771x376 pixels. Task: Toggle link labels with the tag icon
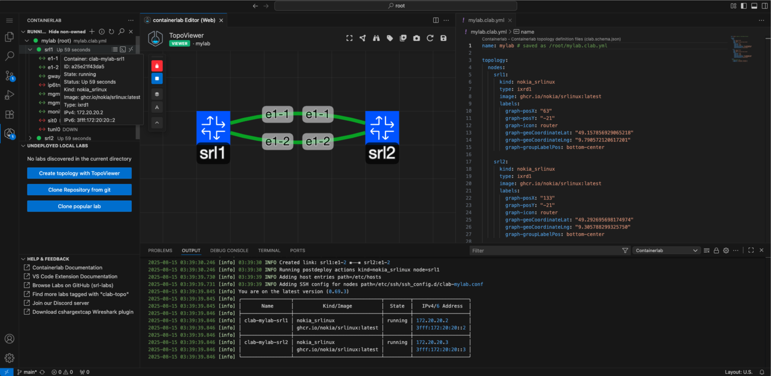coord(390,38)
